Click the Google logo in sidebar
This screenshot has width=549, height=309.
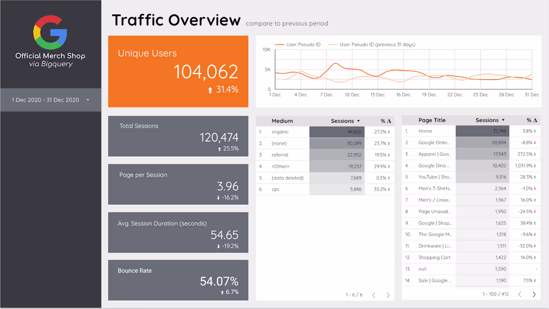click(x=50, y=31)
